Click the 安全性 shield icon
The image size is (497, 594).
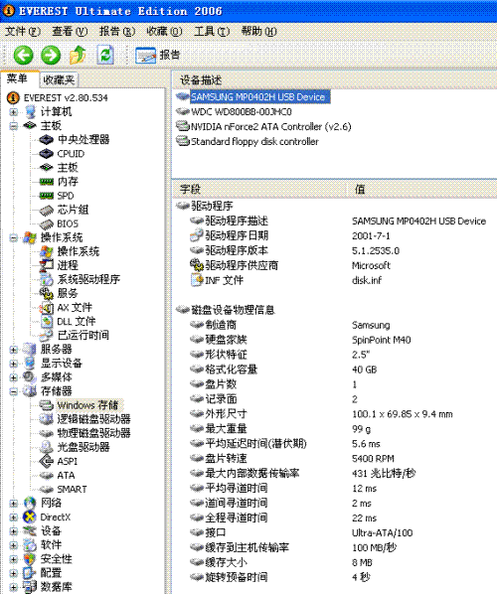30,559
